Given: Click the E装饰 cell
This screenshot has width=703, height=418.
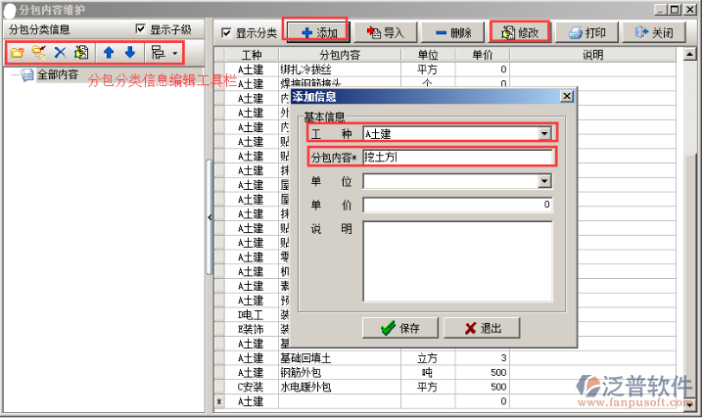Looking at the screenshot, I should pyautogui.click(x=252, y=329).
